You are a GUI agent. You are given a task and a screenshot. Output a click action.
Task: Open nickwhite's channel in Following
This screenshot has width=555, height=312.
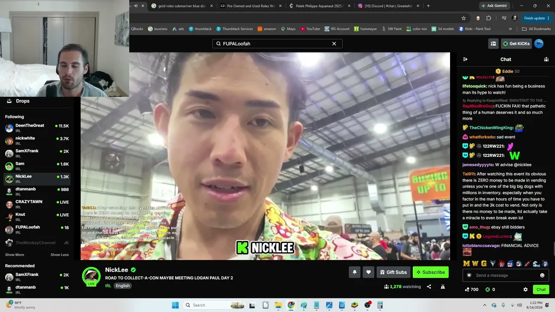(37, 140)
